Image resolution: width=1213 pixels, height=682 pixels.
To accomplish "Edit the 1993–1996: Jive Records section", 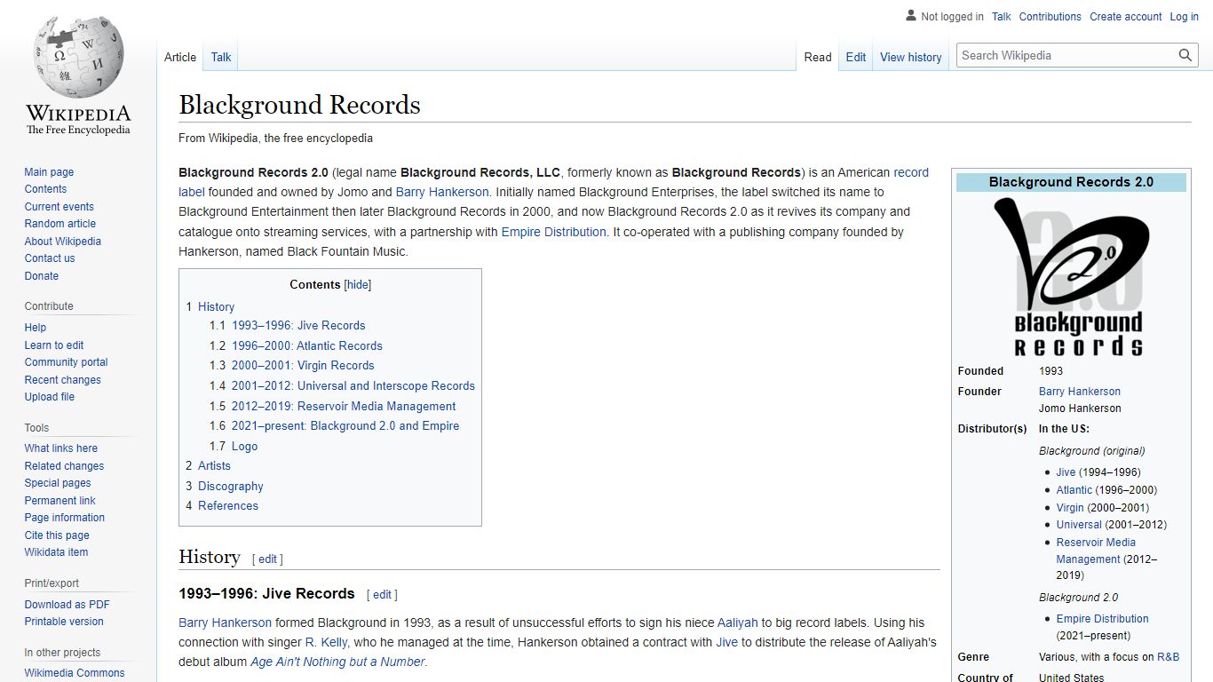I will pos(382,595).
